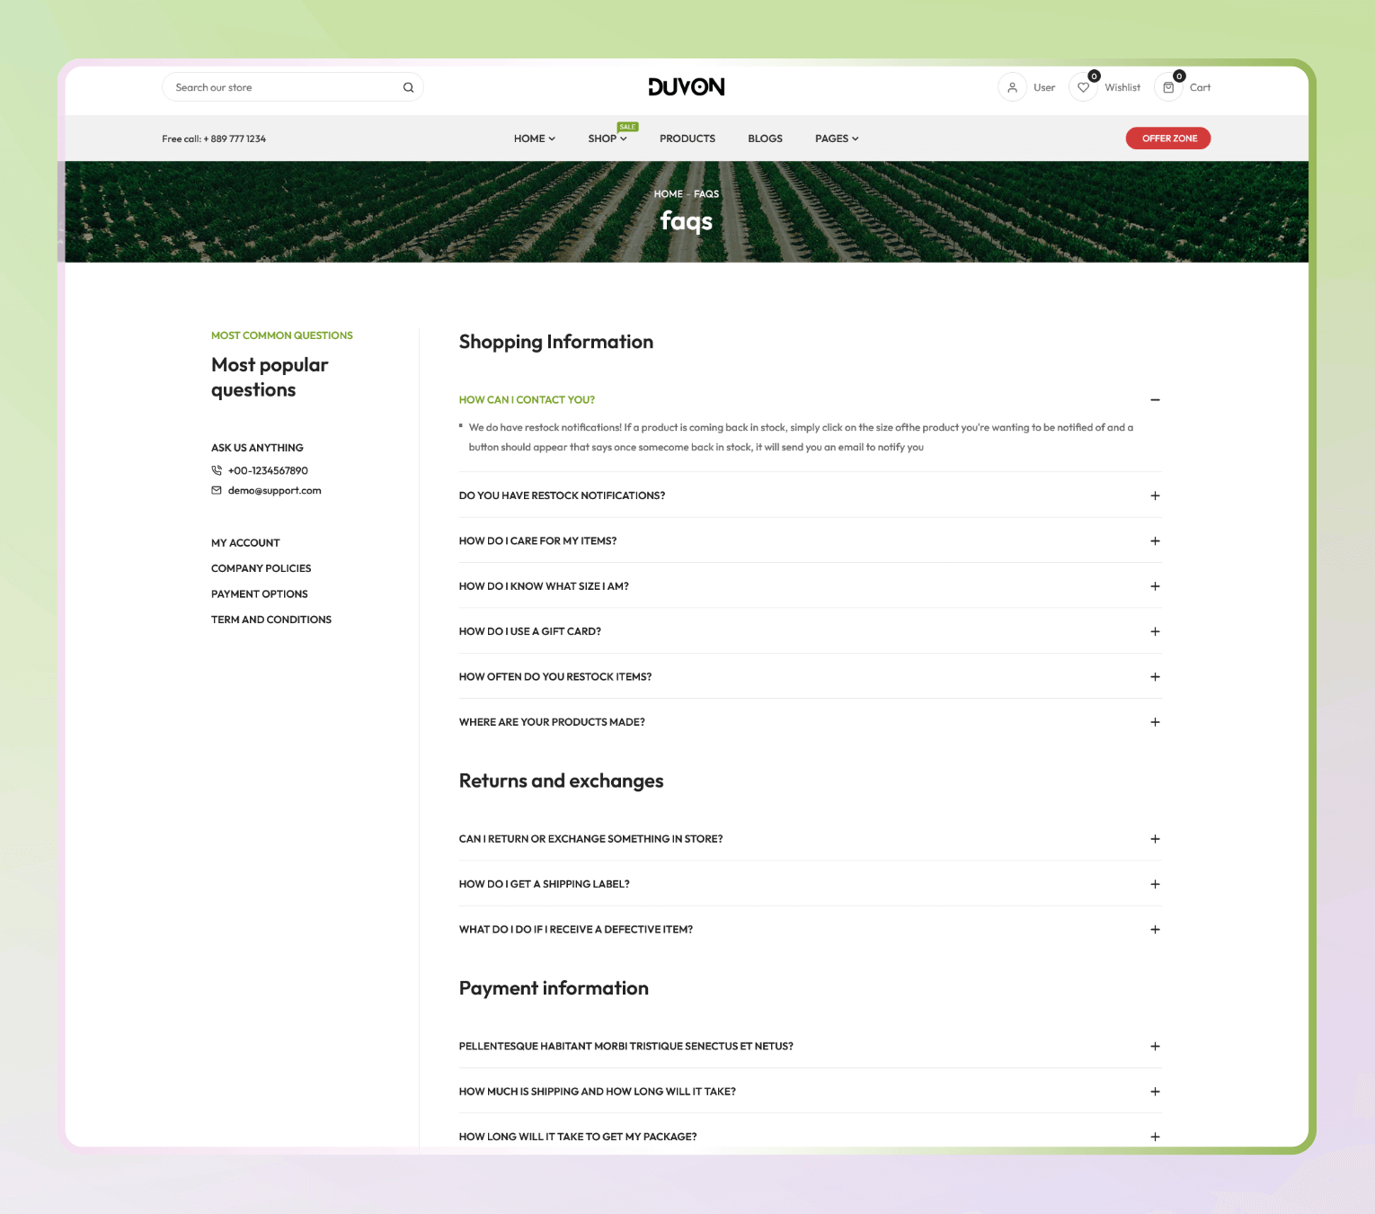This screenshot has height=1214, width=1375.
Task: Click the OFFER ZONE button
Action: (1168, 138)
